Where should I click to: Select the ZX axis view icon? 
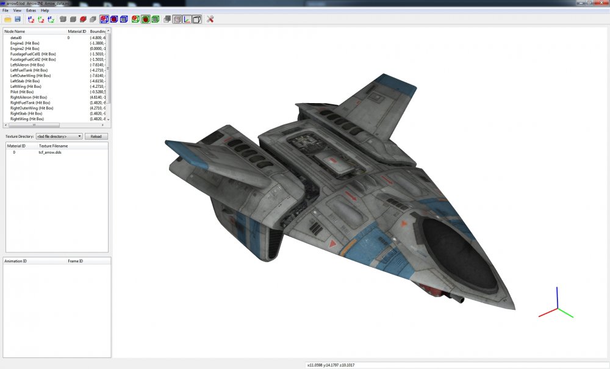click(x=31, y=19)
